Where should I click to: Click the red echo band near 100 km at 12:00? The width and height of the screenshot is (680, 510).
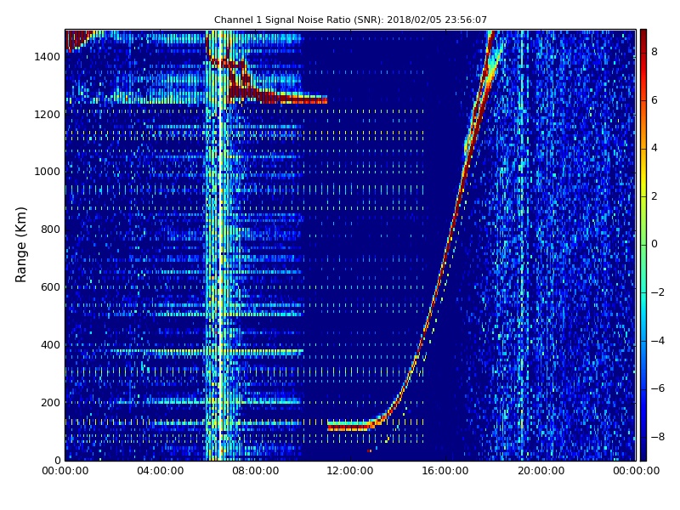click(x=350, y=427)
